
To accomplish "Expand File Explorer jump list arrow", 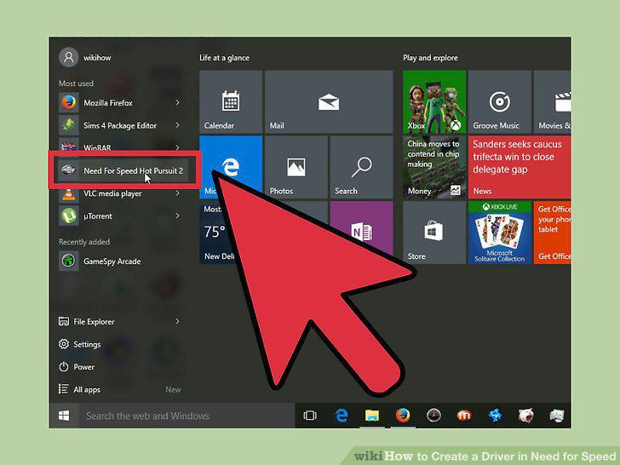I will pos(177,321).
